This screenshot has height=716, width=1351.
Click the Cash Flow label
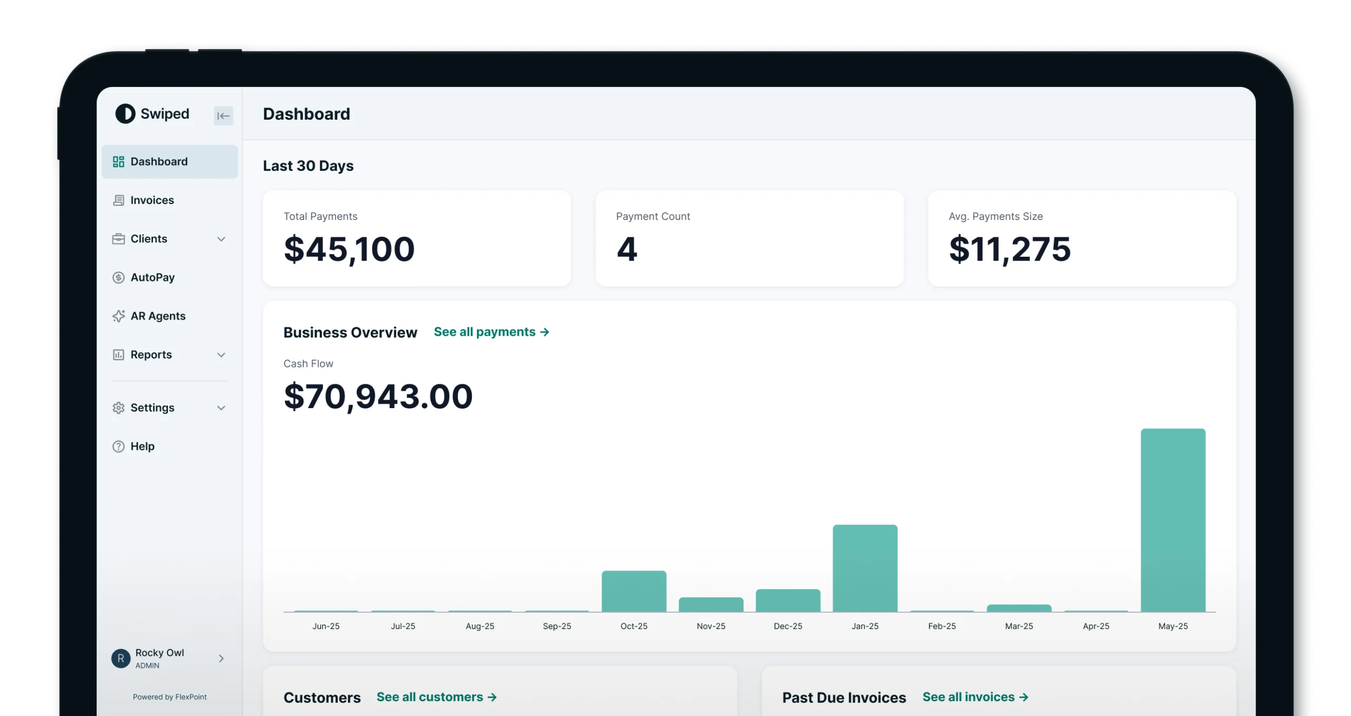pos(308,363)
